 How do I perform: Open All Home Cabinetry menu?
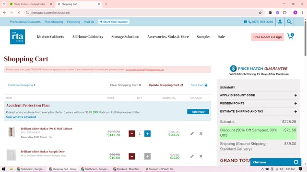click(88, 37)
